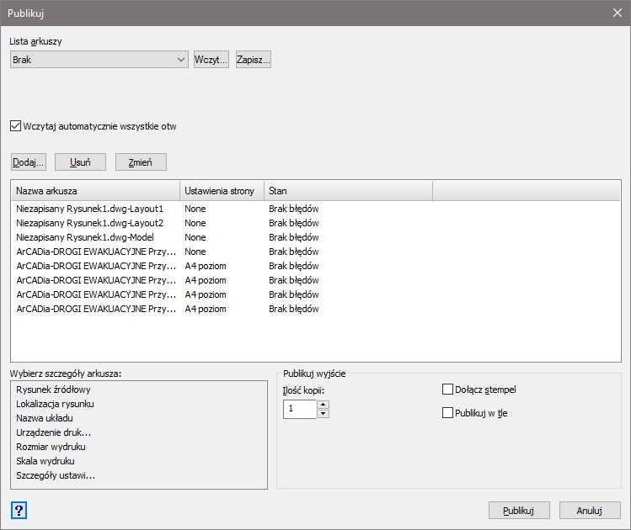Select 'Rozmiar wydruku' in sheet details

(51, 447)
